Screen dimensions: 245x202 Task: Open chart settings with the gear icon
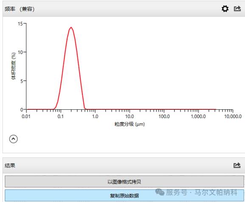coord(225,9)
